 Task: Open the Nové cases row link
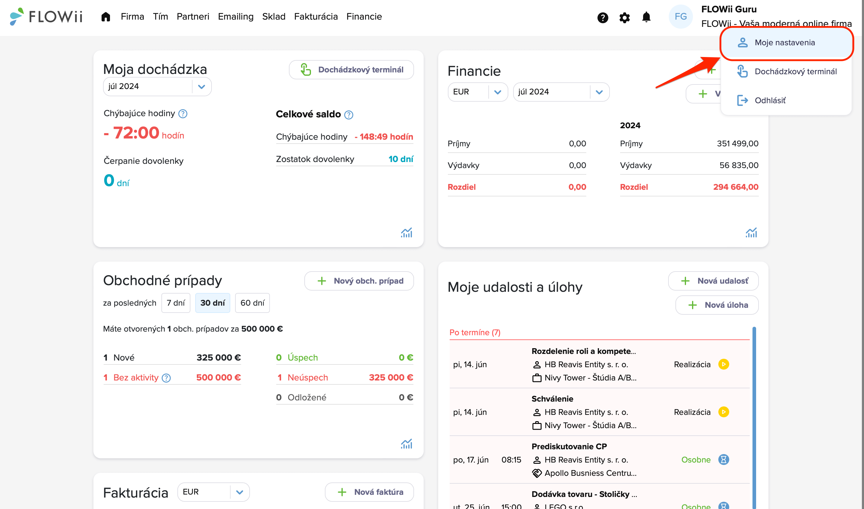point(172,358)
